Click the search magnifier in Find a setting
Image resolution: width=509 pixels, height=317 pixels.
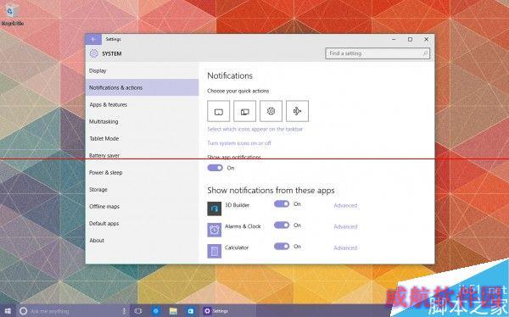[425, 53]
